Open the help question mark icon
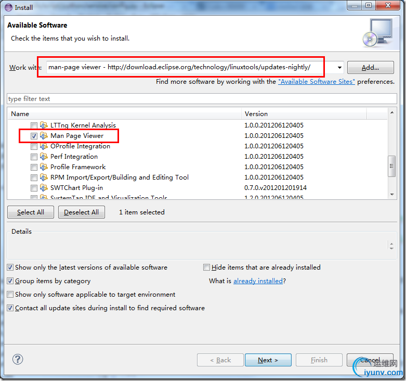The width and height of the screenshot is (406, 381). [x=18, y=359]
